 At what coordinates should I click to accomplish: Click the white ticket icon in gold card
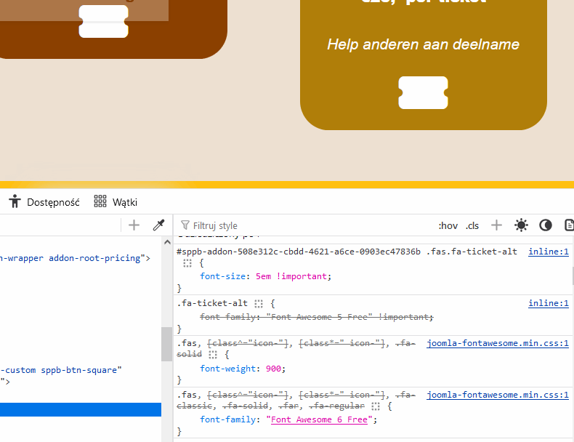pos(423,93)
